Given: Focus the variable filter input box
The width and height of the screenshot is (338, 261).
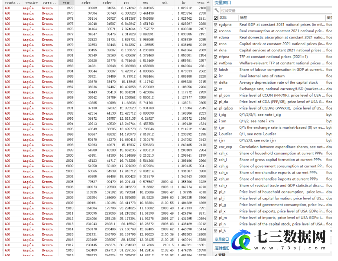Looking at the screenshot, I should point(276,10).
